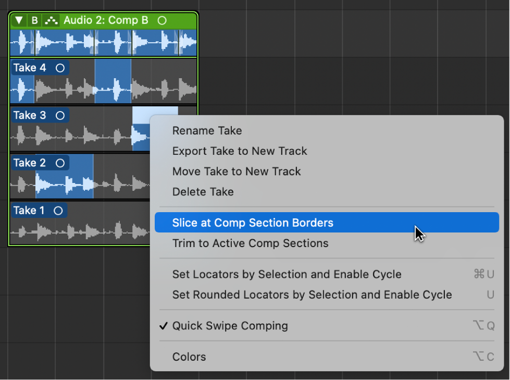
Task: Collapse the take folder disclosure triangle
Action: [x=19, y=20]
